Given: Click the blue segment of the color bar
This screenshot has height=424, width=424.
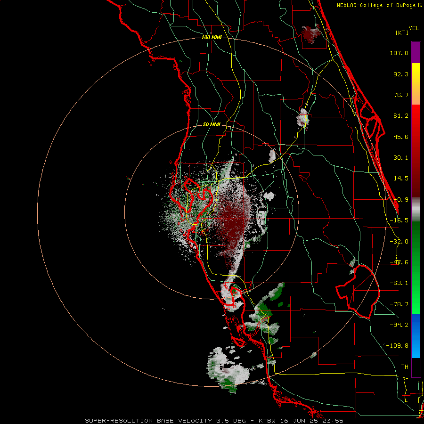Looking at the screenshot, I should tap(416, 336).
